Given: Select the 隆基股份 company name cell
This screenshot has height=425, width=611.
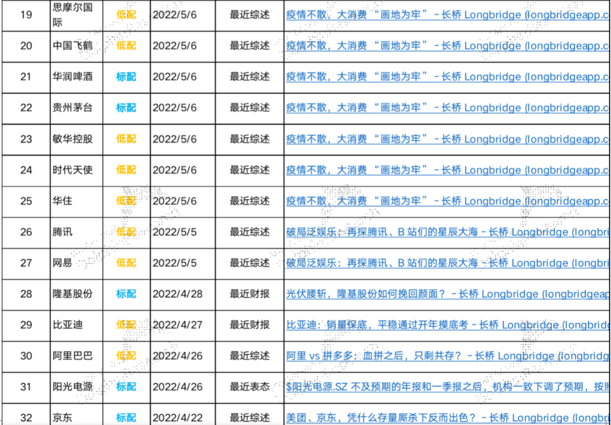Looking at the screenshot, I should (76, 294).
